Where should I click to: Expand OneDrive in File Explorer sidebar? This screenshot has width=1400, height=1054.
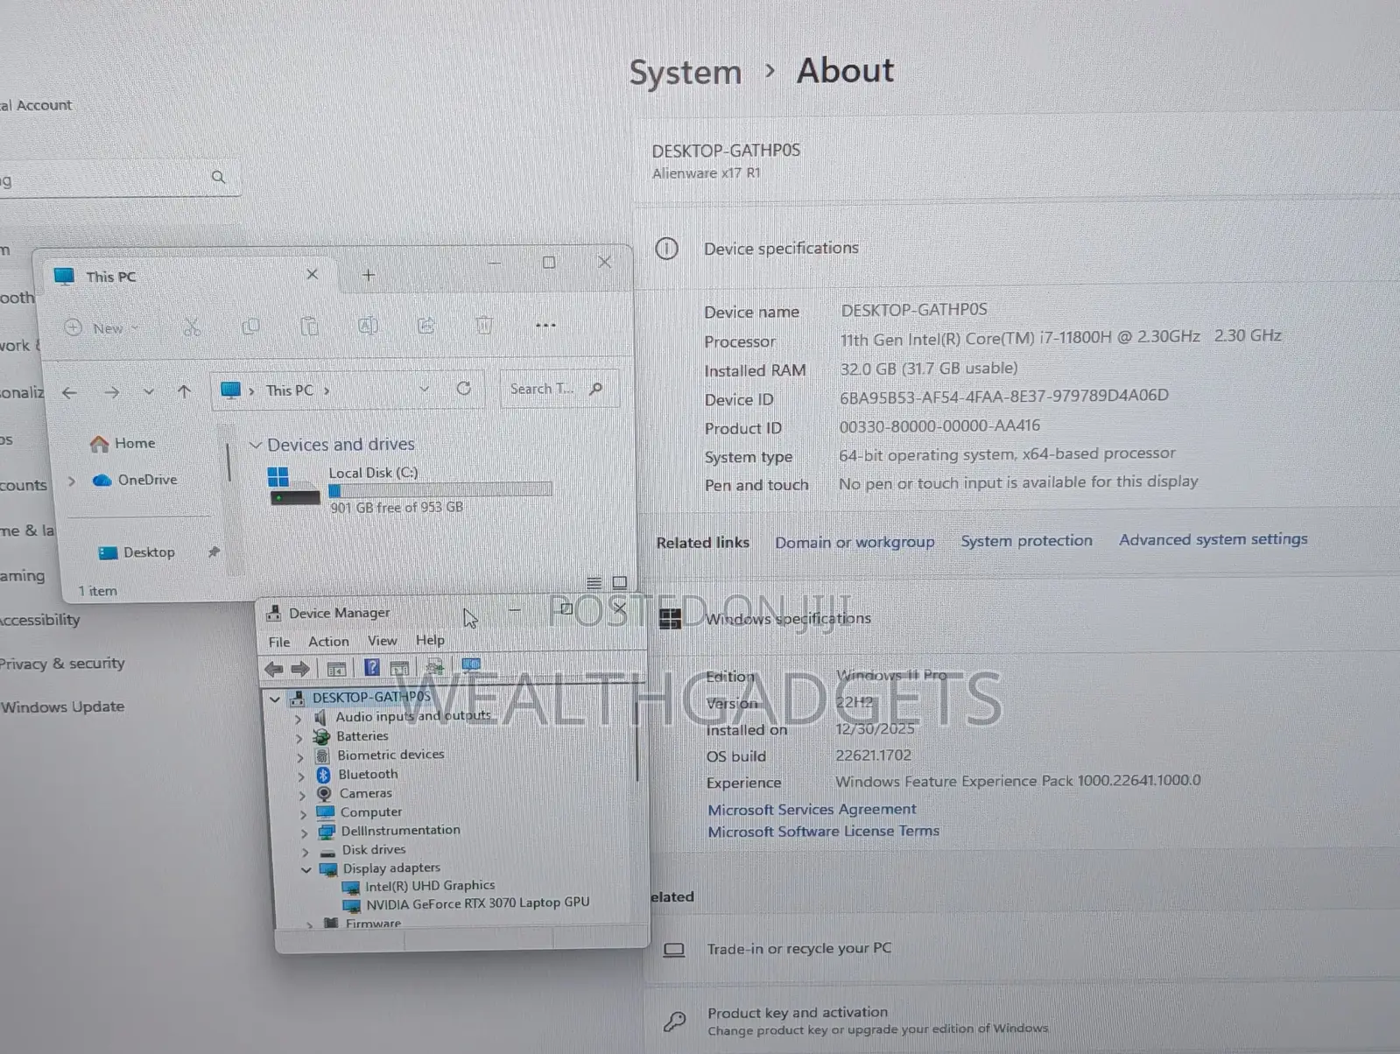[x=72, y=481]
